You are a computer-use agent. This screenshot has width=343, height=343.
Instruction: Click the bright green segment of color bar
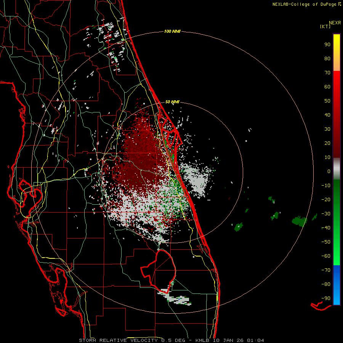click(x=337, y=222)
